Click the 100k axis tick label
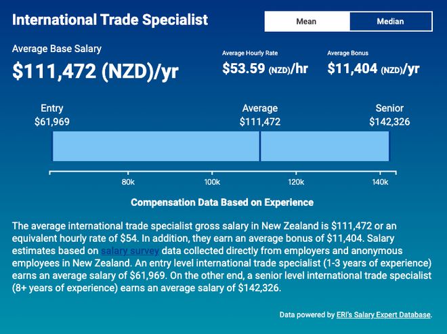 coord(212,182)
